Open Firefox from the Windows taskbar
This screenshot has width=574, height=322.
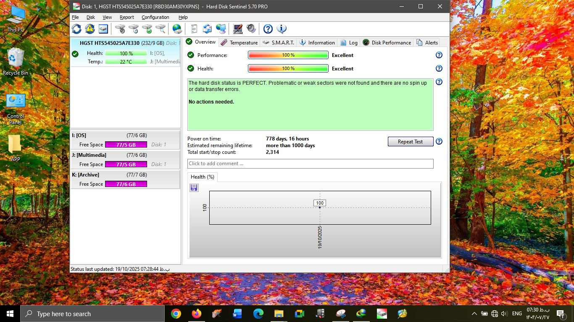[196, 314]
